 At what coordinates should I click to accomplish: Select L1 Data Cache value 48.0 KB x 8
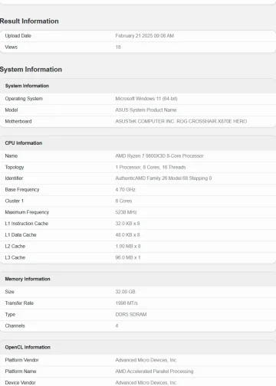tap(127, 235)
